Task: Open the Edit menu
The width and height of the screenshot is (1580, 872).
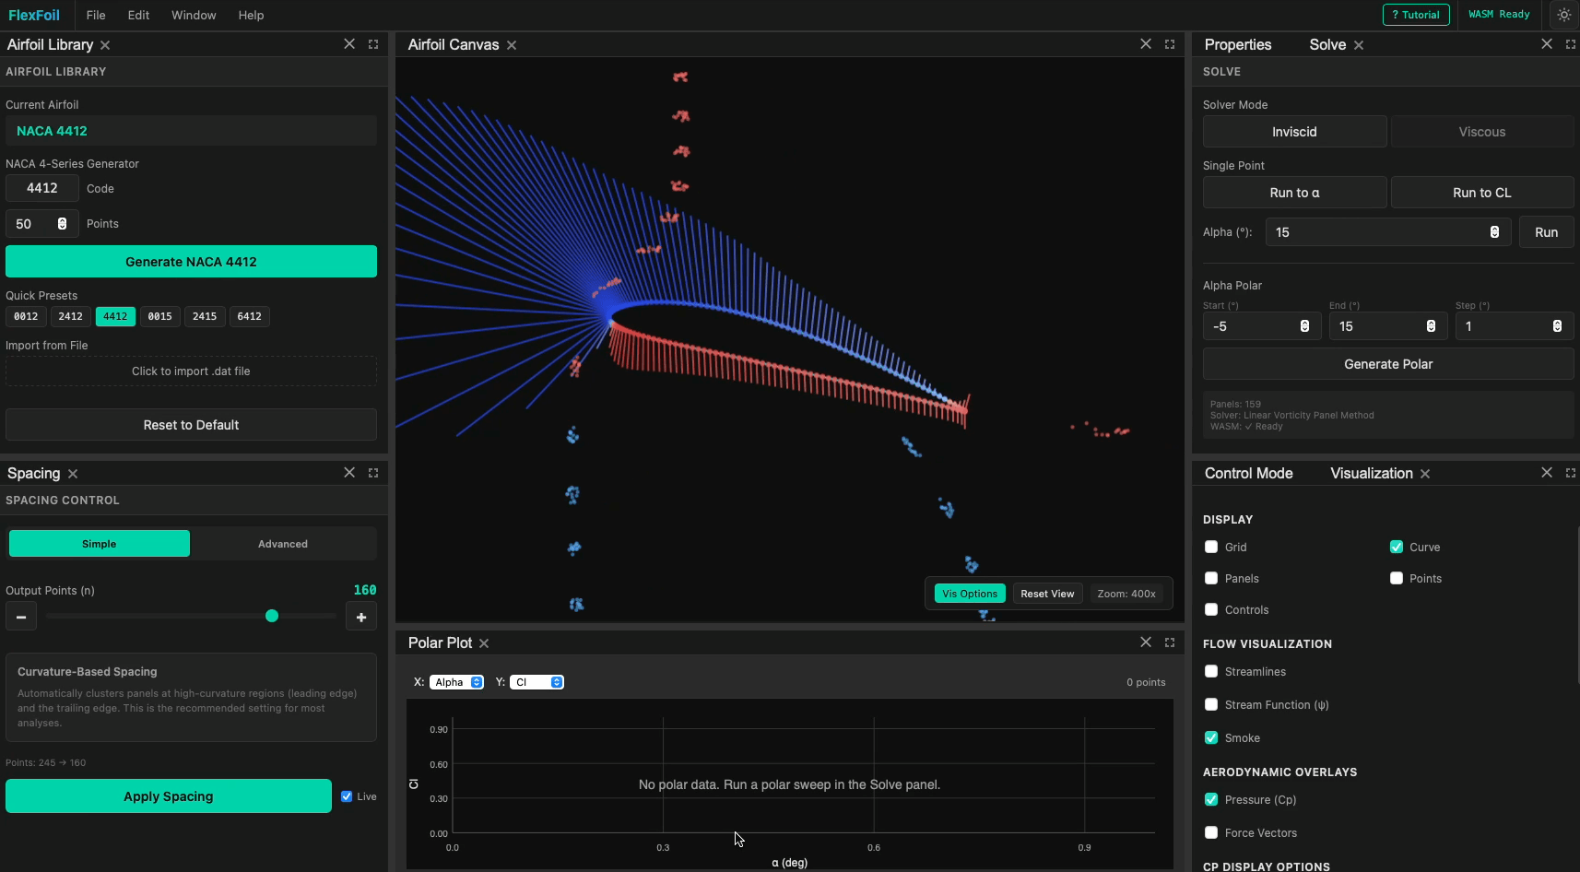Action: point(138,15)
